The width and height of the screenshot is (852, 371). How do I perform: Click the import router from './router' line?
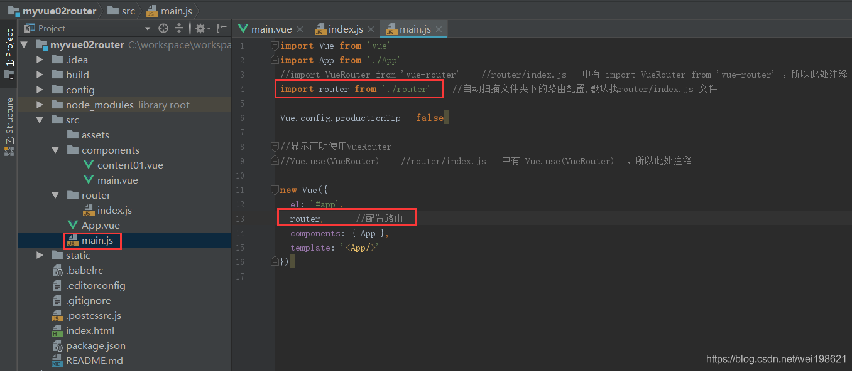tap(356, 89)
